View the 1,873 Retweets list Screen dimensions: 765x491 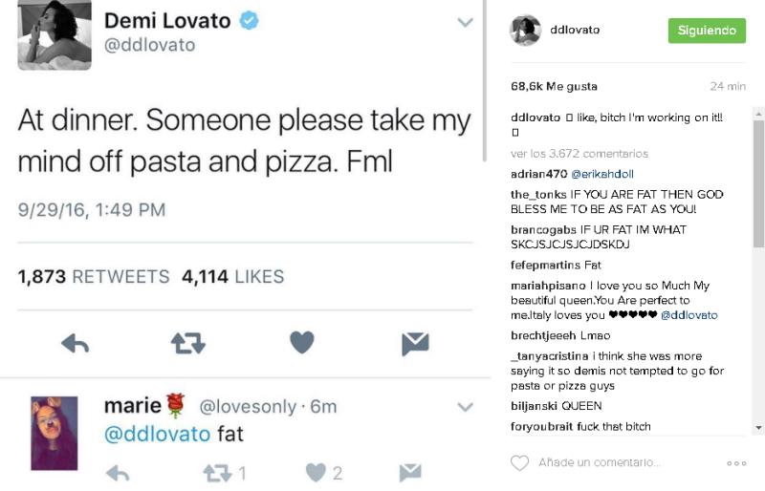pyautogui.click(x=94, y=277)
